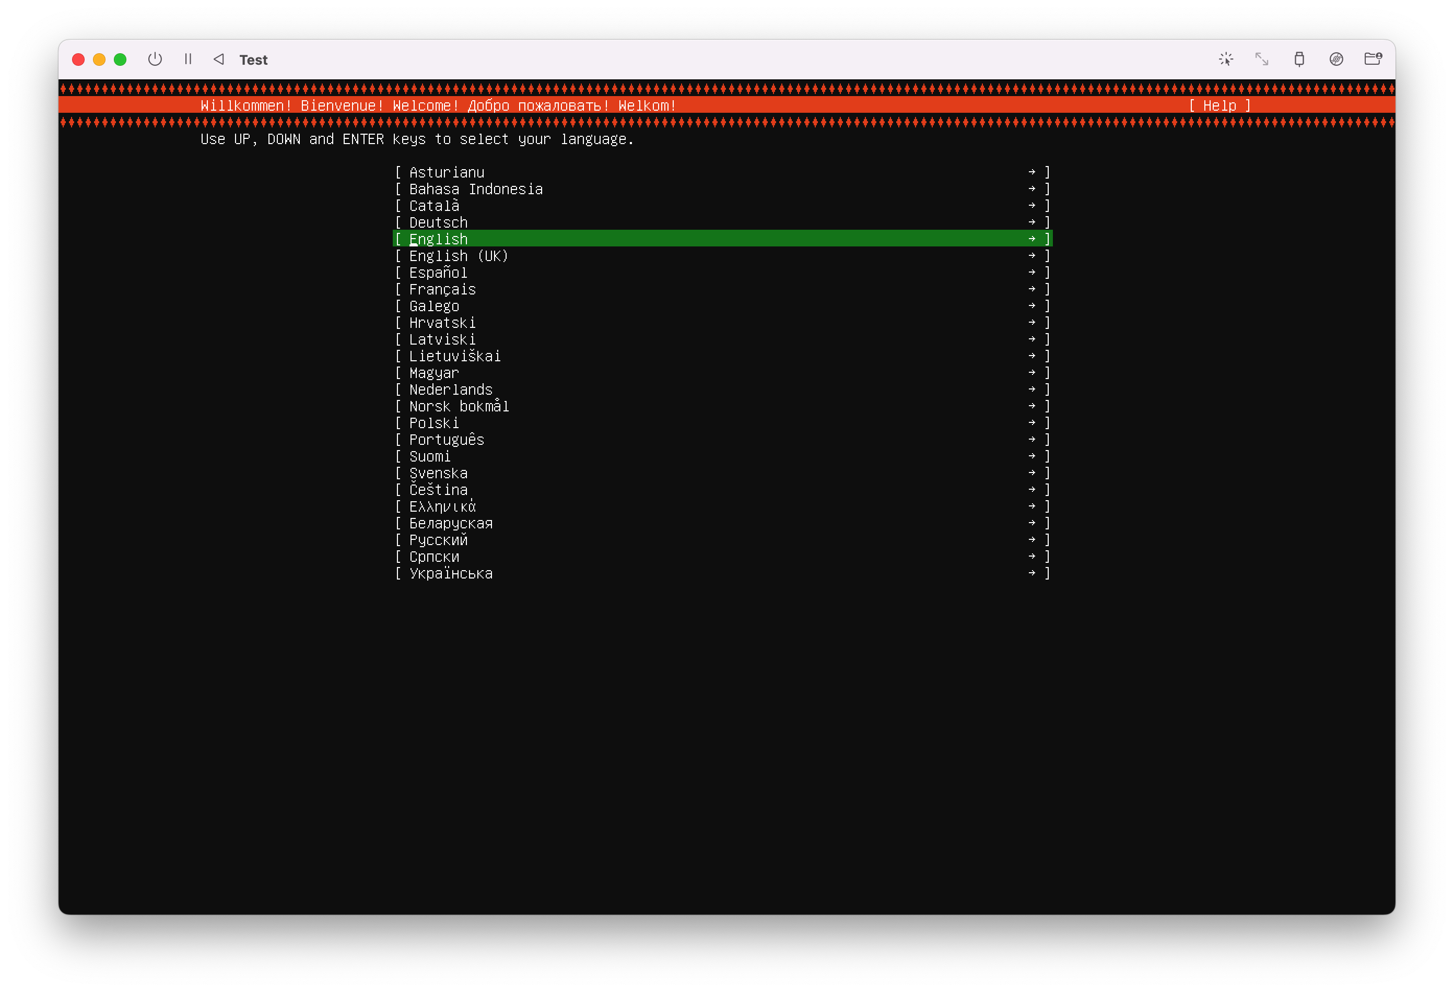Image resolution: width=1454 pixels, height=992 pixels.
Task: Pause the virtual machine
Action: point(187,60)
